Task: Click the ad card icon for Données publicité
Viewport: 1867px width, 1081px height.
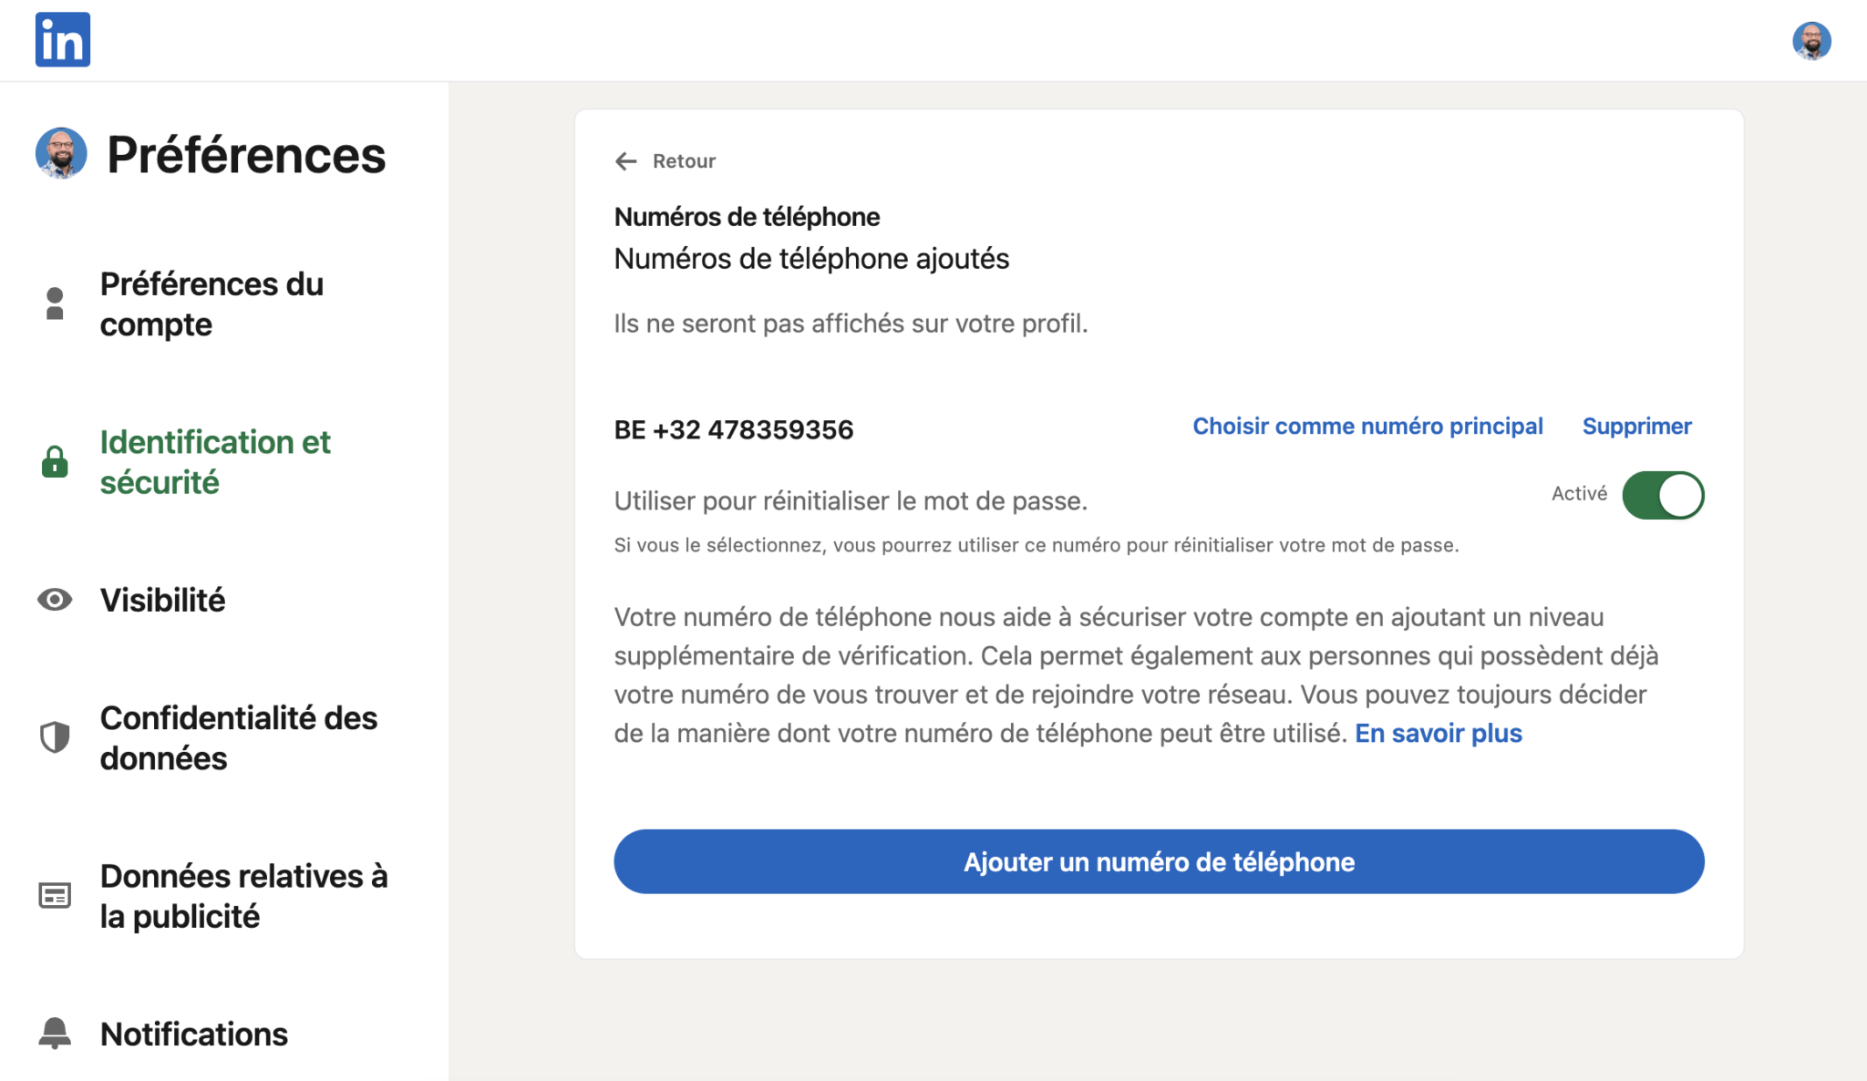Action: coord(55,895)
